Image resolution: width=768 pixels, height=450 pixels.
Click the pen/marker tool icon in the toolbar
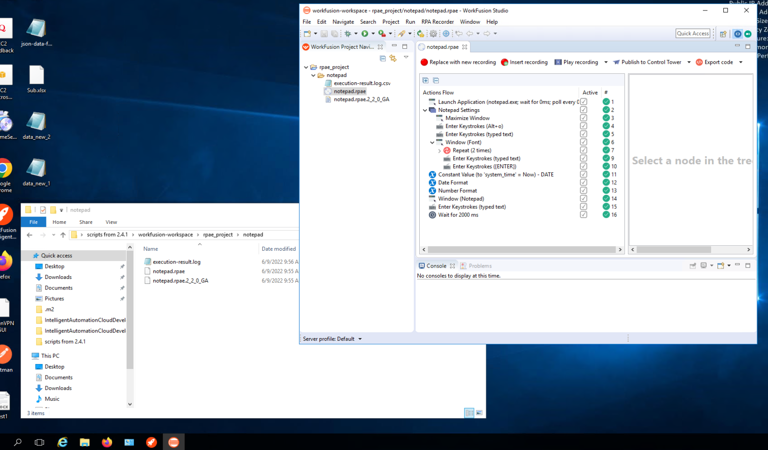click(x=402, y=34)
